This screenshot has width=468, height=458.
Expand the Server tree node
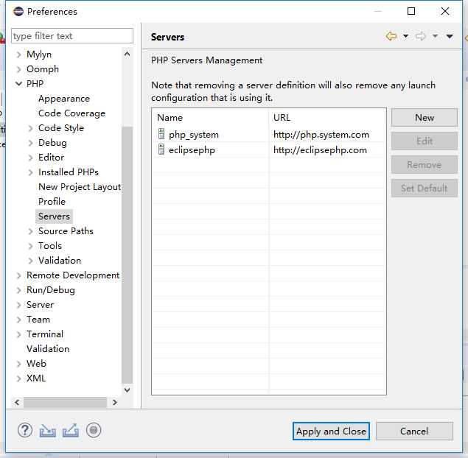19,305
